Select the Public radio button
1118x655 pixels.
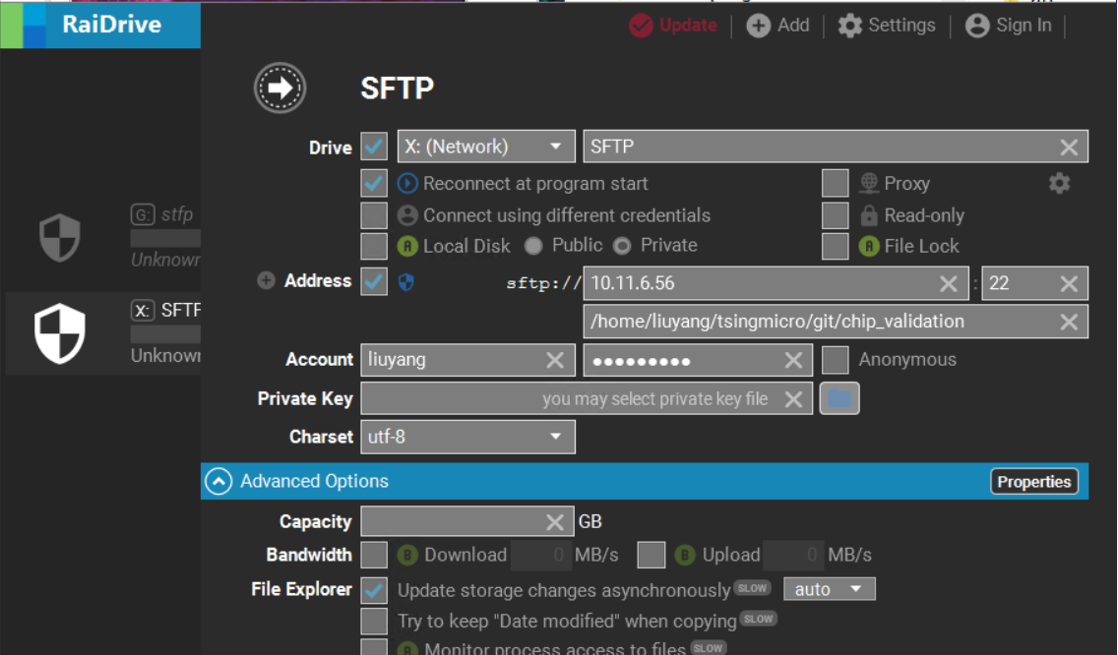pyautogui.click(x=533, y=246)
